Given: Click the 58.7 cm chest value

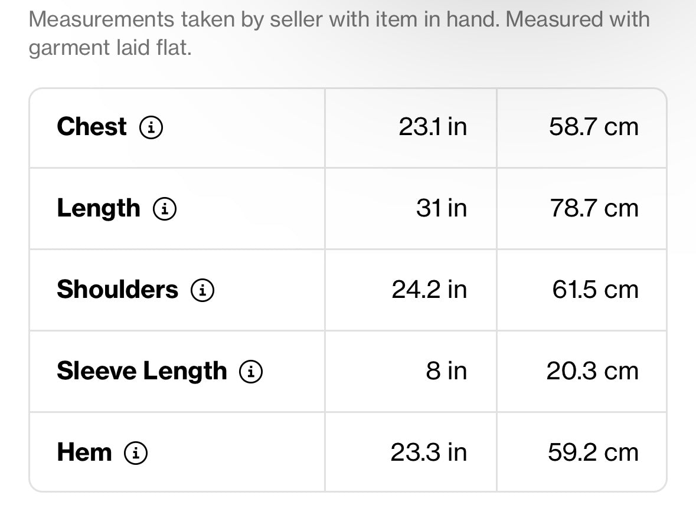Looking at the screenshot, I should coord(594,127).
